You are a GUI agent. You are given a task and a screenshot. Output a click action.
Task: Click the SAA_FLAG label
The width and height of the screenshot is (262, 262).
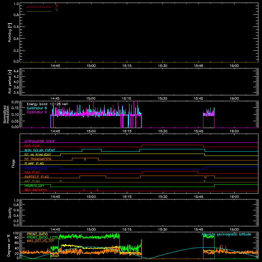tap(32, 172)
